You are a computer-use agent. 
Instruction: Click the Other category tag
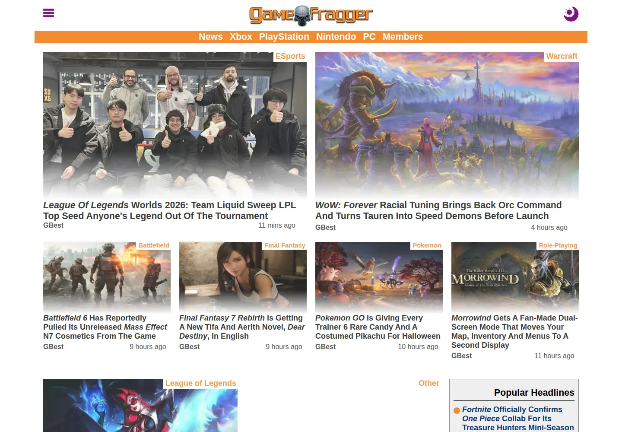tap(429, 383)
